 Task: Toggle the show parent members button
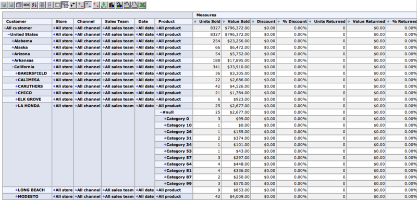pyautogui.click(x=42, y=5)
